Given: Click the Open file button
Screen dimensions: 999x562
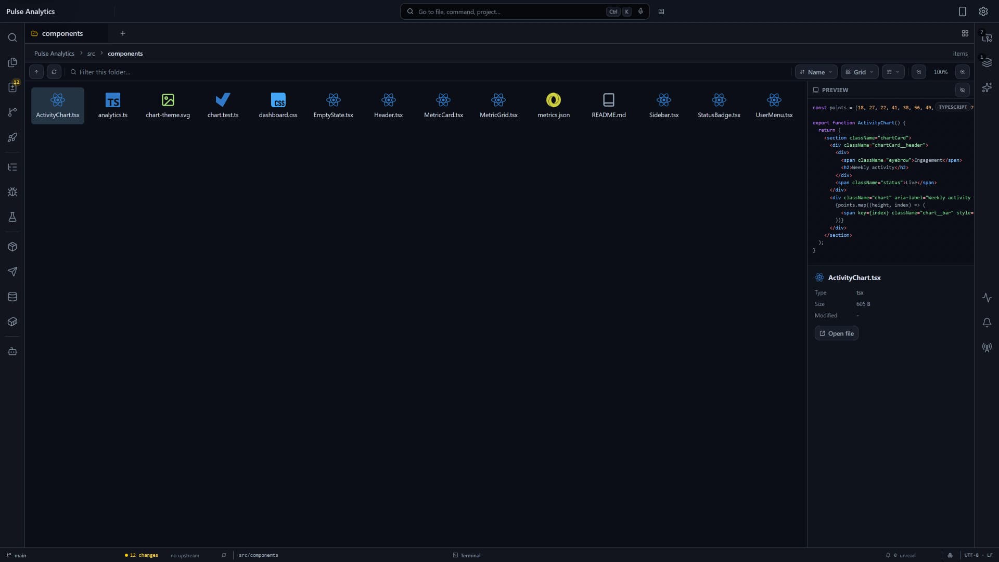Looking at the screenshot, I should [836, 334].
